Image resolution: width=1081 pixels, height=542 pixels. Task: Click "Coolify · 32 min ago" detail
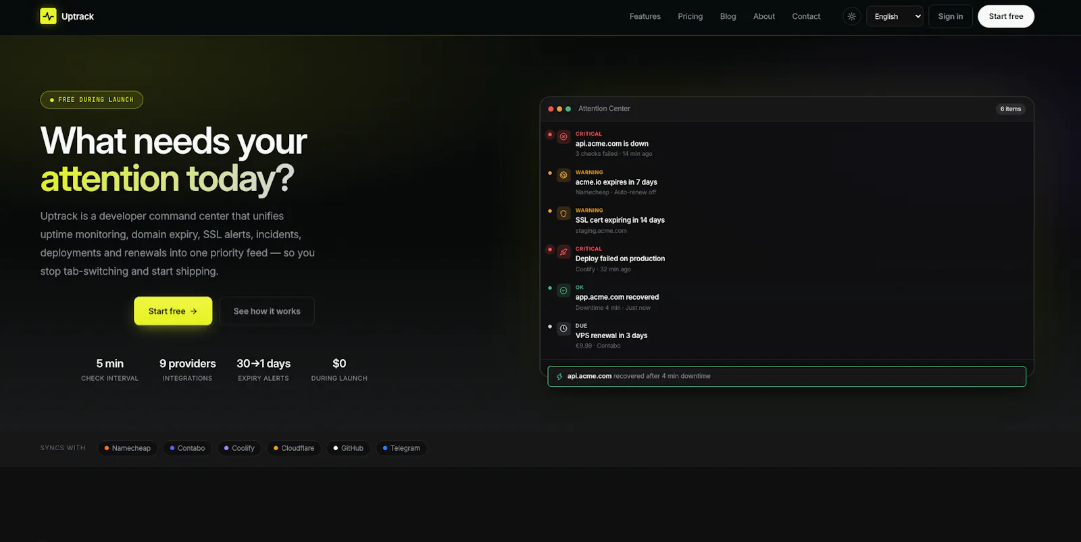(x=603, y=269)
